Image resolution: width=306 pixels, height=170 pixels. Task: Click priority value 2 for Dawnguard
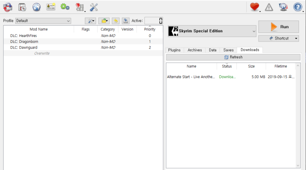[x=149, y=47]
